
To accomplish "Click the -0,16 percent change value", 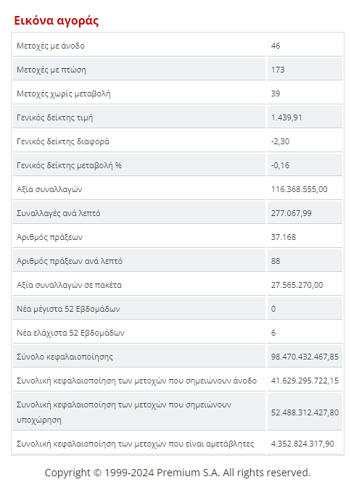I will coord(281,165).
